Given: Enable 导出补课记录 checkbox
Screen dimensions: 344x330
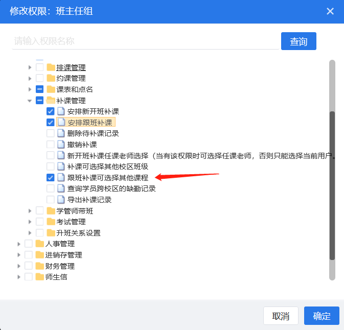Looking at the screenshot, I should click(51, 200).
